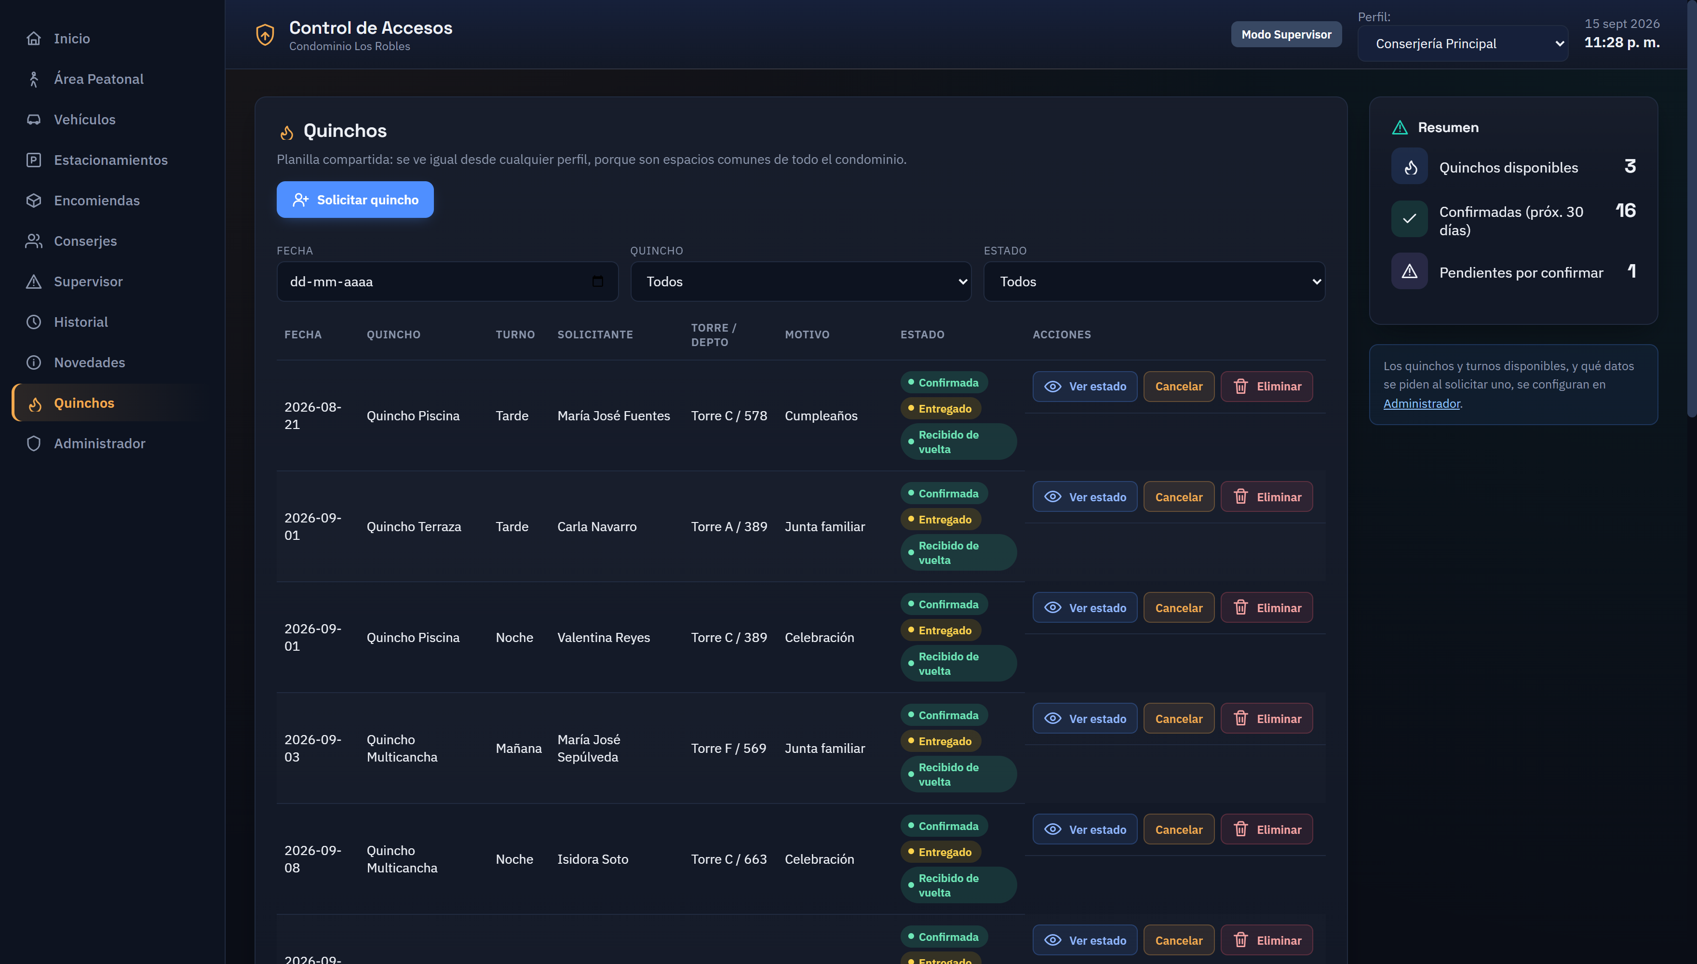Screen dimensions: 1697x964
Task: Click the Inicio home icon in sidebar
Action: click(34, 39)
